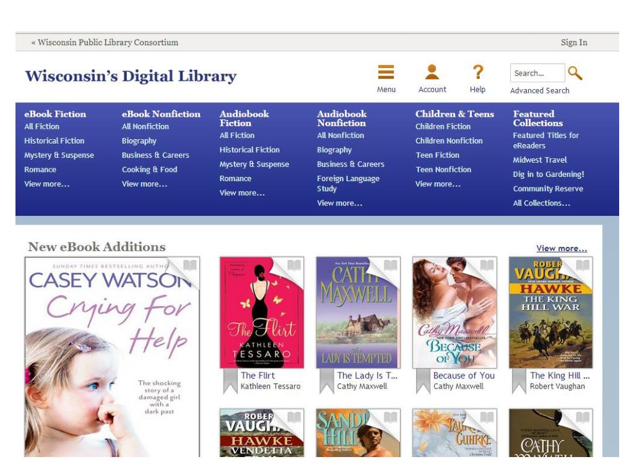Open The Flirt book cover
The height and width of the screenshot is (475, 634).
[x=262, y=312]
